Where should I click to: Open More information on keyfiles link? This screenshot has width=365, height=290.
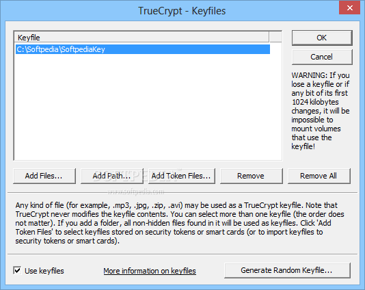[150, 271]
